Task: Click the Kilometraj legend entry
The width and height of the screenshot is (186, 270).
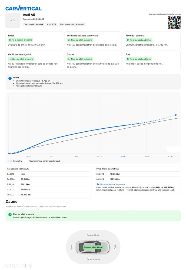Action: 15,161
